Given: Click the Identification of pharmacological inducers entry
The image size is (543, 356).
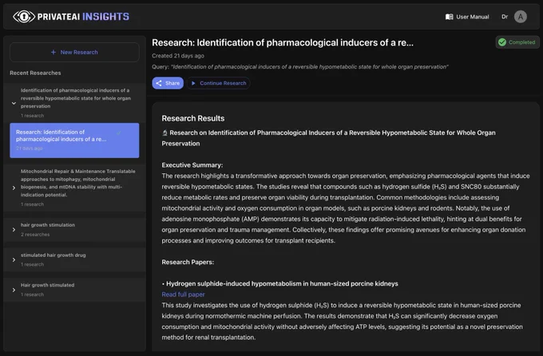Looking at the screenshot, I should point(74,103).
